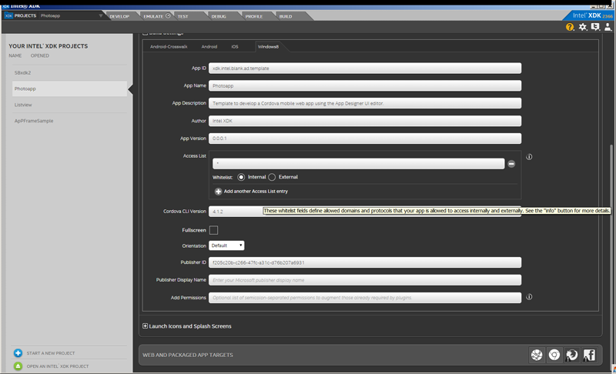This screenshot has width=616, height=374.
Task: Click the Publisher Display Name field
Action: click(365, 280)
